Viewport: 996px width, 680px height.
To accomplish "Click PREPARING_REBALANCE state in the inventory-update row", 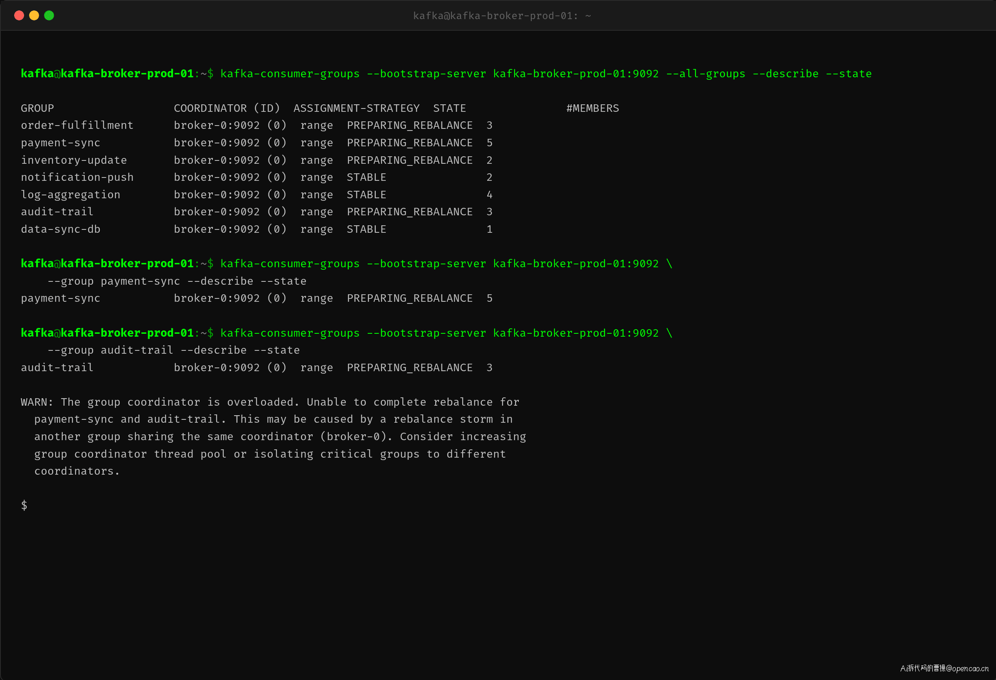I will [x=410, y=160].
